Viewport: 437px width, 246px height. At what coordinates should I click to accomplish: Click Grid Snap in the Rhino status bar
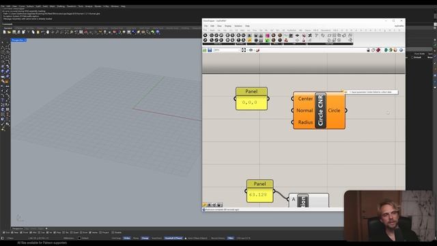116,238
